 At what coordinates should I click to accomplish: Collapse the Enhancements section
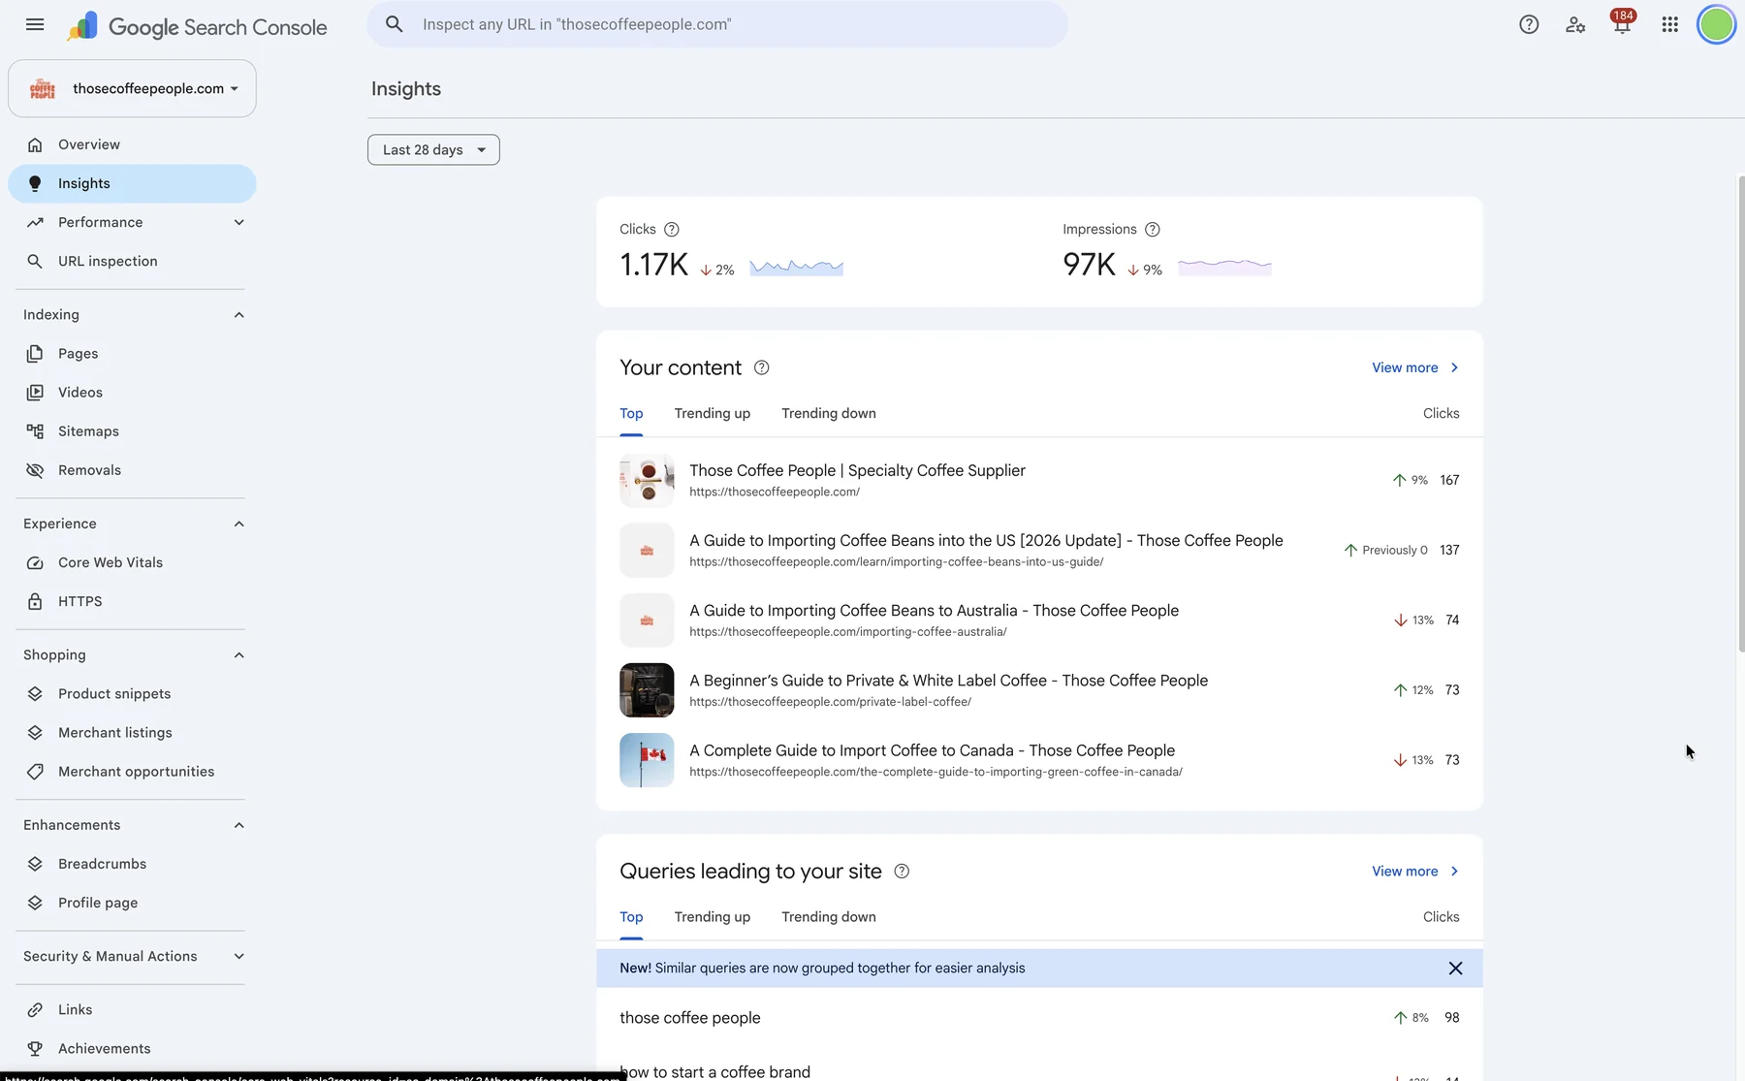(x=238, y=825)
